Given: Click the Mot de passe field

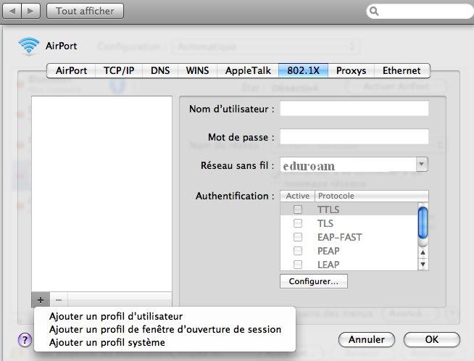Looking at the screenshot, I should point(354,137).
